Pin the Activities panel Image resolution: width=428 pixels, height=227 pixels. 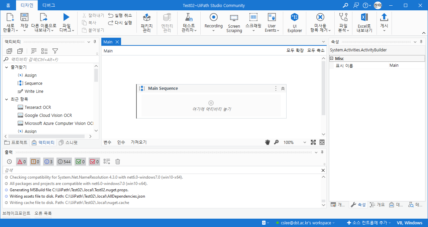pyautogui.click(x=95, y=42)
